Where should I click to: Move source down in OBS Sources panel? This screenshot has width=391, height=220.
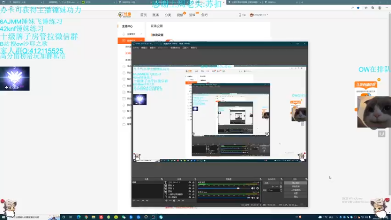(x=183, y=201)
